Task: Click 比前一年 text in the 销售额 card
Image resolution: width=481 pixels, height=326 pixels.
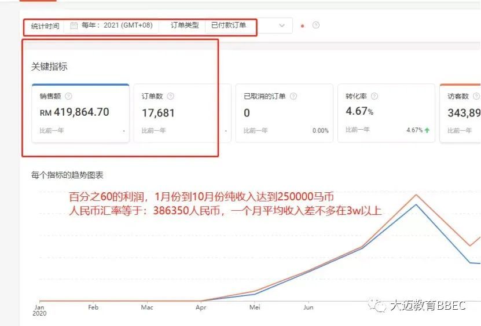Action: [x=52, y=130]
